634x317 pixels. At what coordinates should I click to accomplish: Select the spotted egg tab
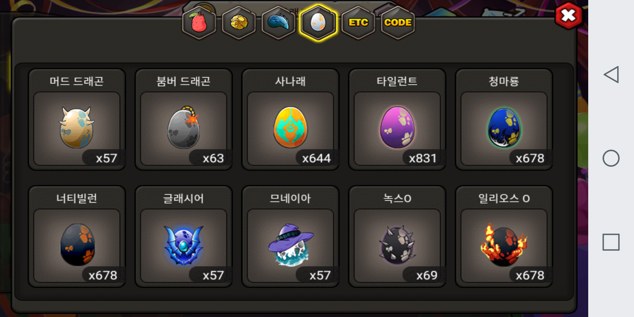tap(318, 23)
